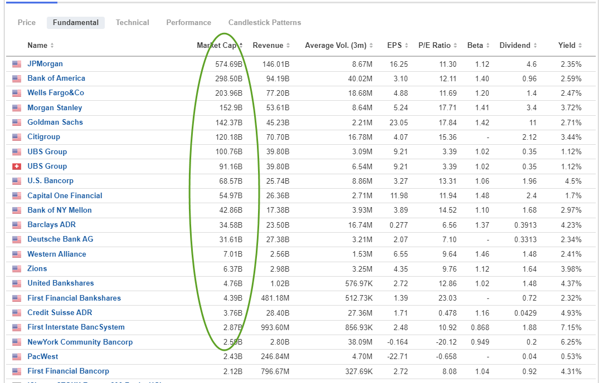
Task: Click First Interstate BancSystem yield 7.15%
Action: point(571,328)
